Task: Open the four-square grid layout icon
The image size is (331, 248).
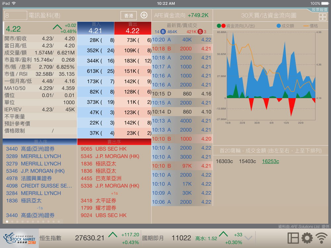Action: [322, 17]
